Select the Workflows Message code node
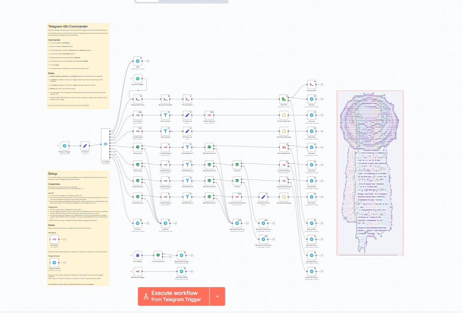This screenshot has height=322, width=462. [x=284, y=131]
